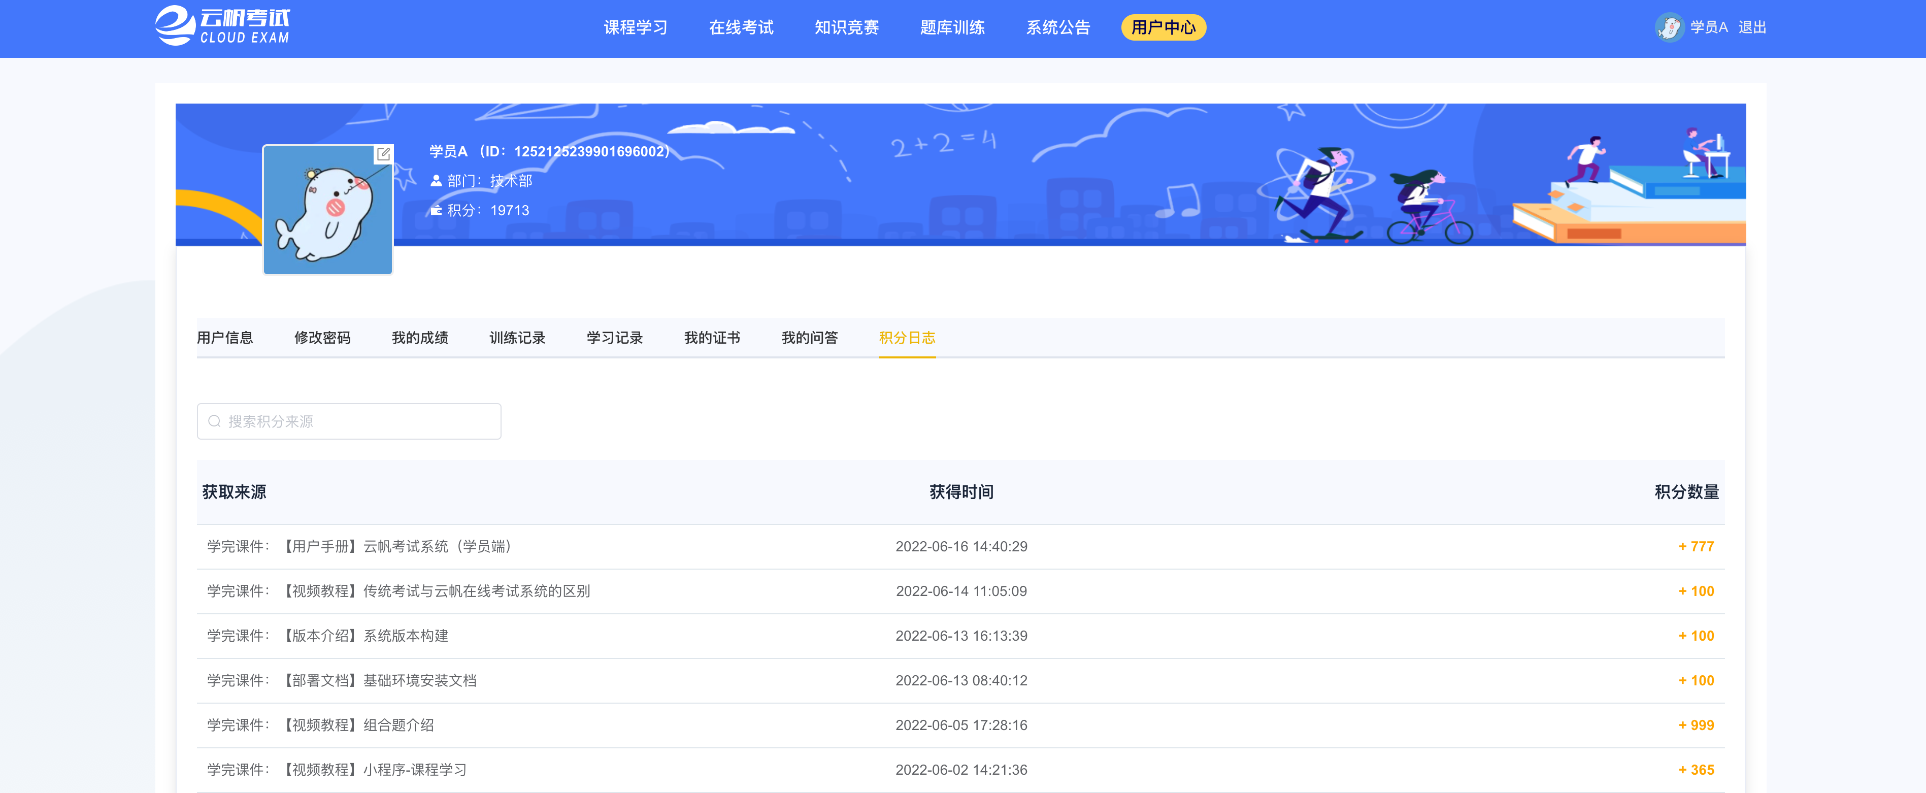Click the 学员A username in header

coord(1708,27)
